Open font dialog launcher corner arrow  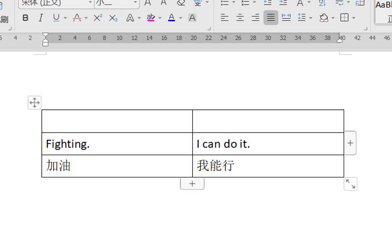pyautogui.click(x=209, y=29)
